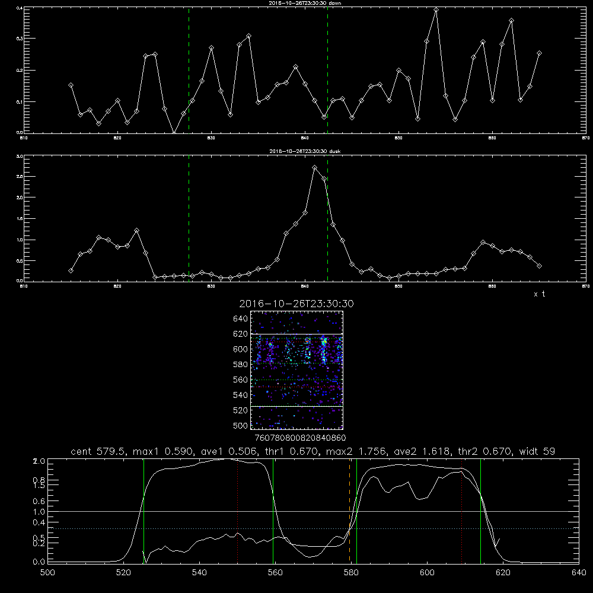
Task: Click the highest peak marker in the dusk plot
Action: [x=315, y=168]
